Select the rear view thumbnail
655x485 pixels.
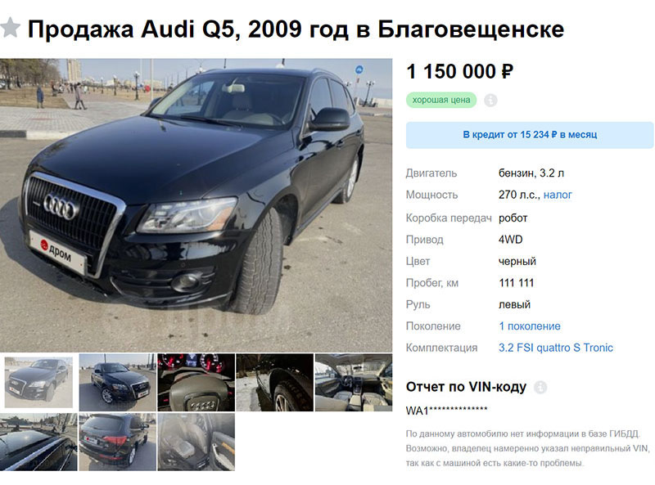click(117, 442)
